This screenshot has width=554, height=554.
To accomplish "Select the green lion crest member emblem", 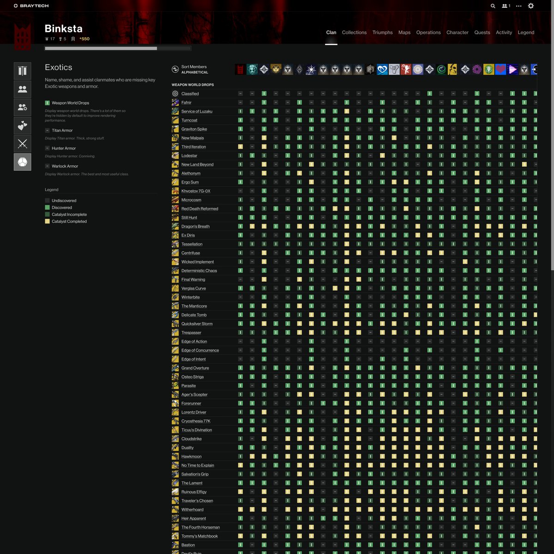I will [488, 69].
